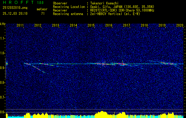
Task: Click the 1.0 kHz axis label
Action: tap(3, 53)
